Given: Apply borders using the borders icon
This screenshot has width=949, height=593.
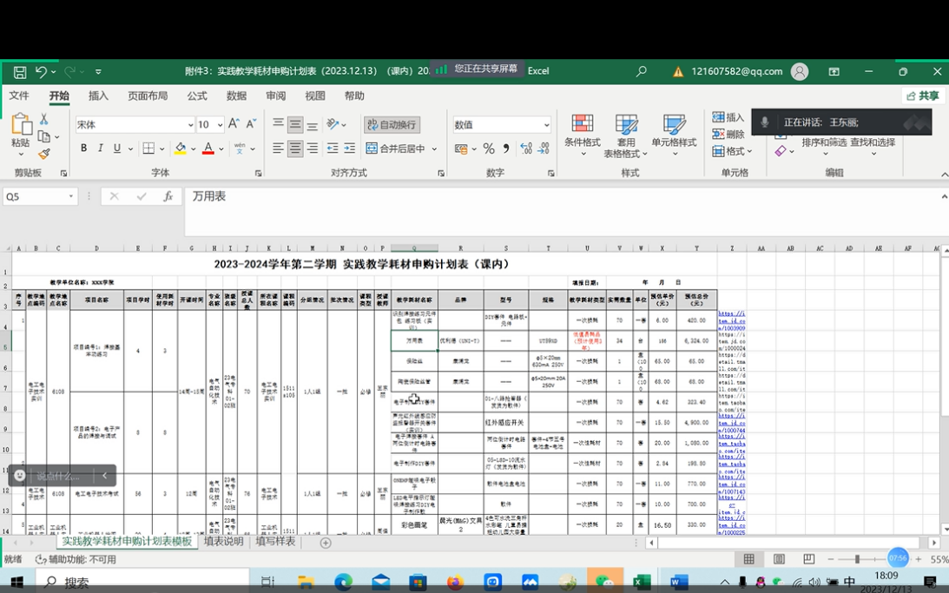Looking at the screenshot, I should tap(148, 148).
